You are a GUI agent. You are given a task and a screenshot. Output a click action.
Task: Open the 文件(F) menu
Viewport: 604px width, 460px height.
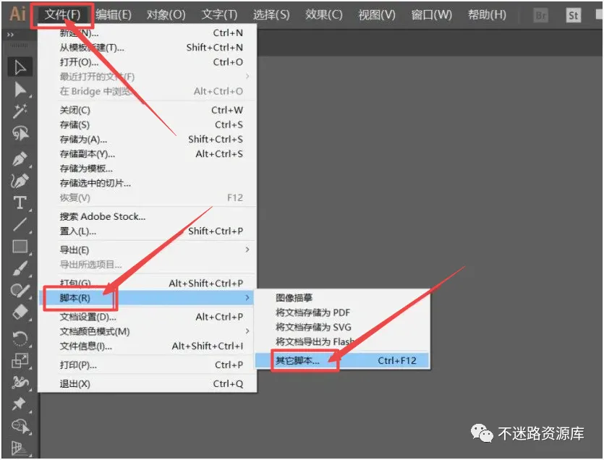tap(62, 15)
